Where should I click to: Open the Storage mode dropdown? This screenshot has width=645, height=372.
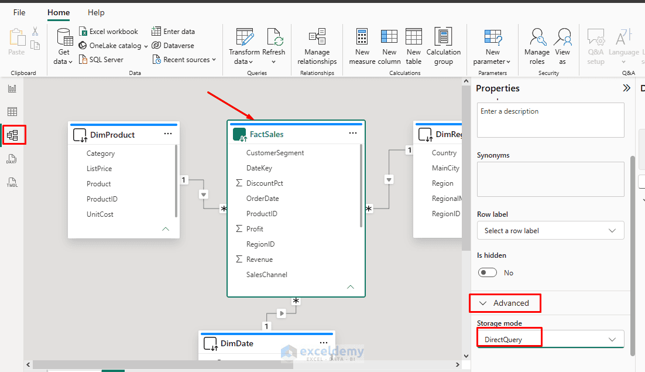[x=550, y=339]
